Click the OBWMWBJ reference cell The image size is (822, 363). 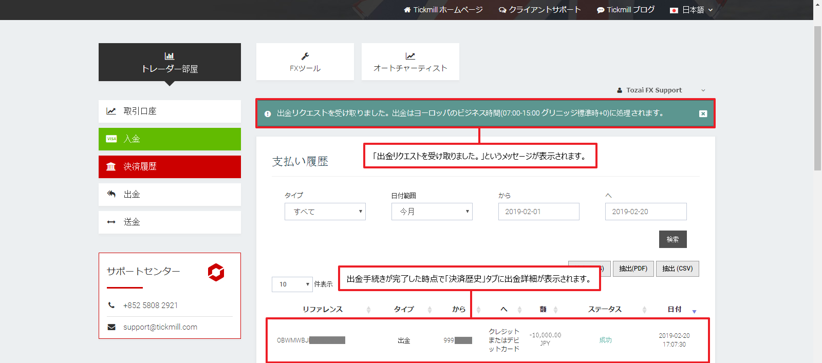coord(311,340)
